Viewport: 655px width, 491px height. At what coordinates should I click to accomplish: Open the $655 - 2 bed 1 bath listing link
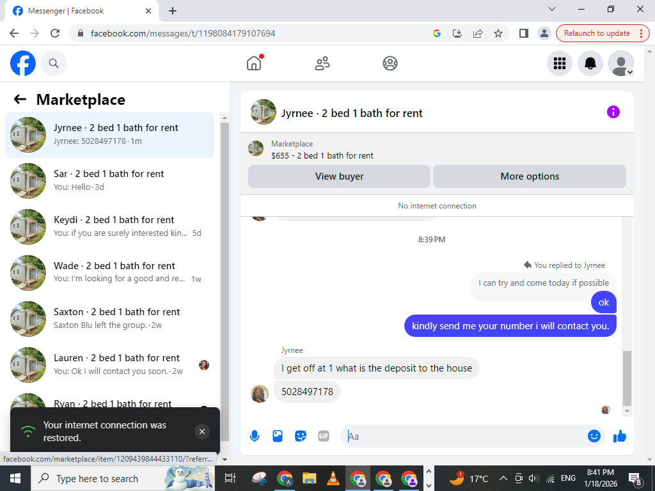[322, 156]
